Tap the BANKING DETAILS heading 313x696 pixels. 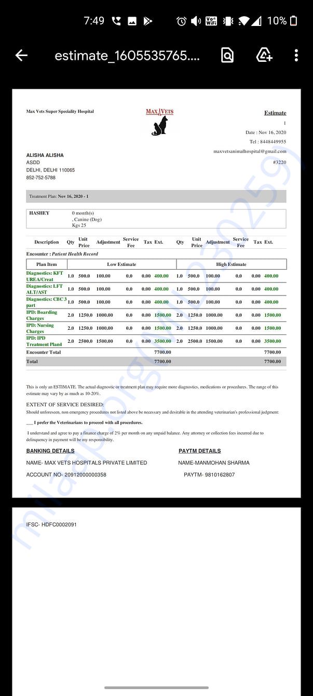pos(50,451)
